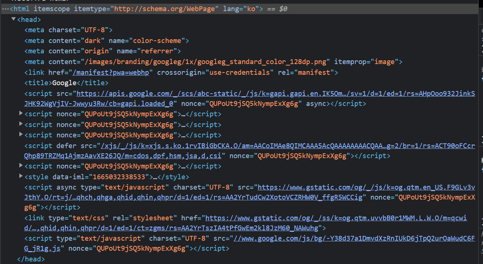Viewport: 483px width, 264px height.
Task: Expand script node directly below gapi.loaded_0 script
Action: 21,113
